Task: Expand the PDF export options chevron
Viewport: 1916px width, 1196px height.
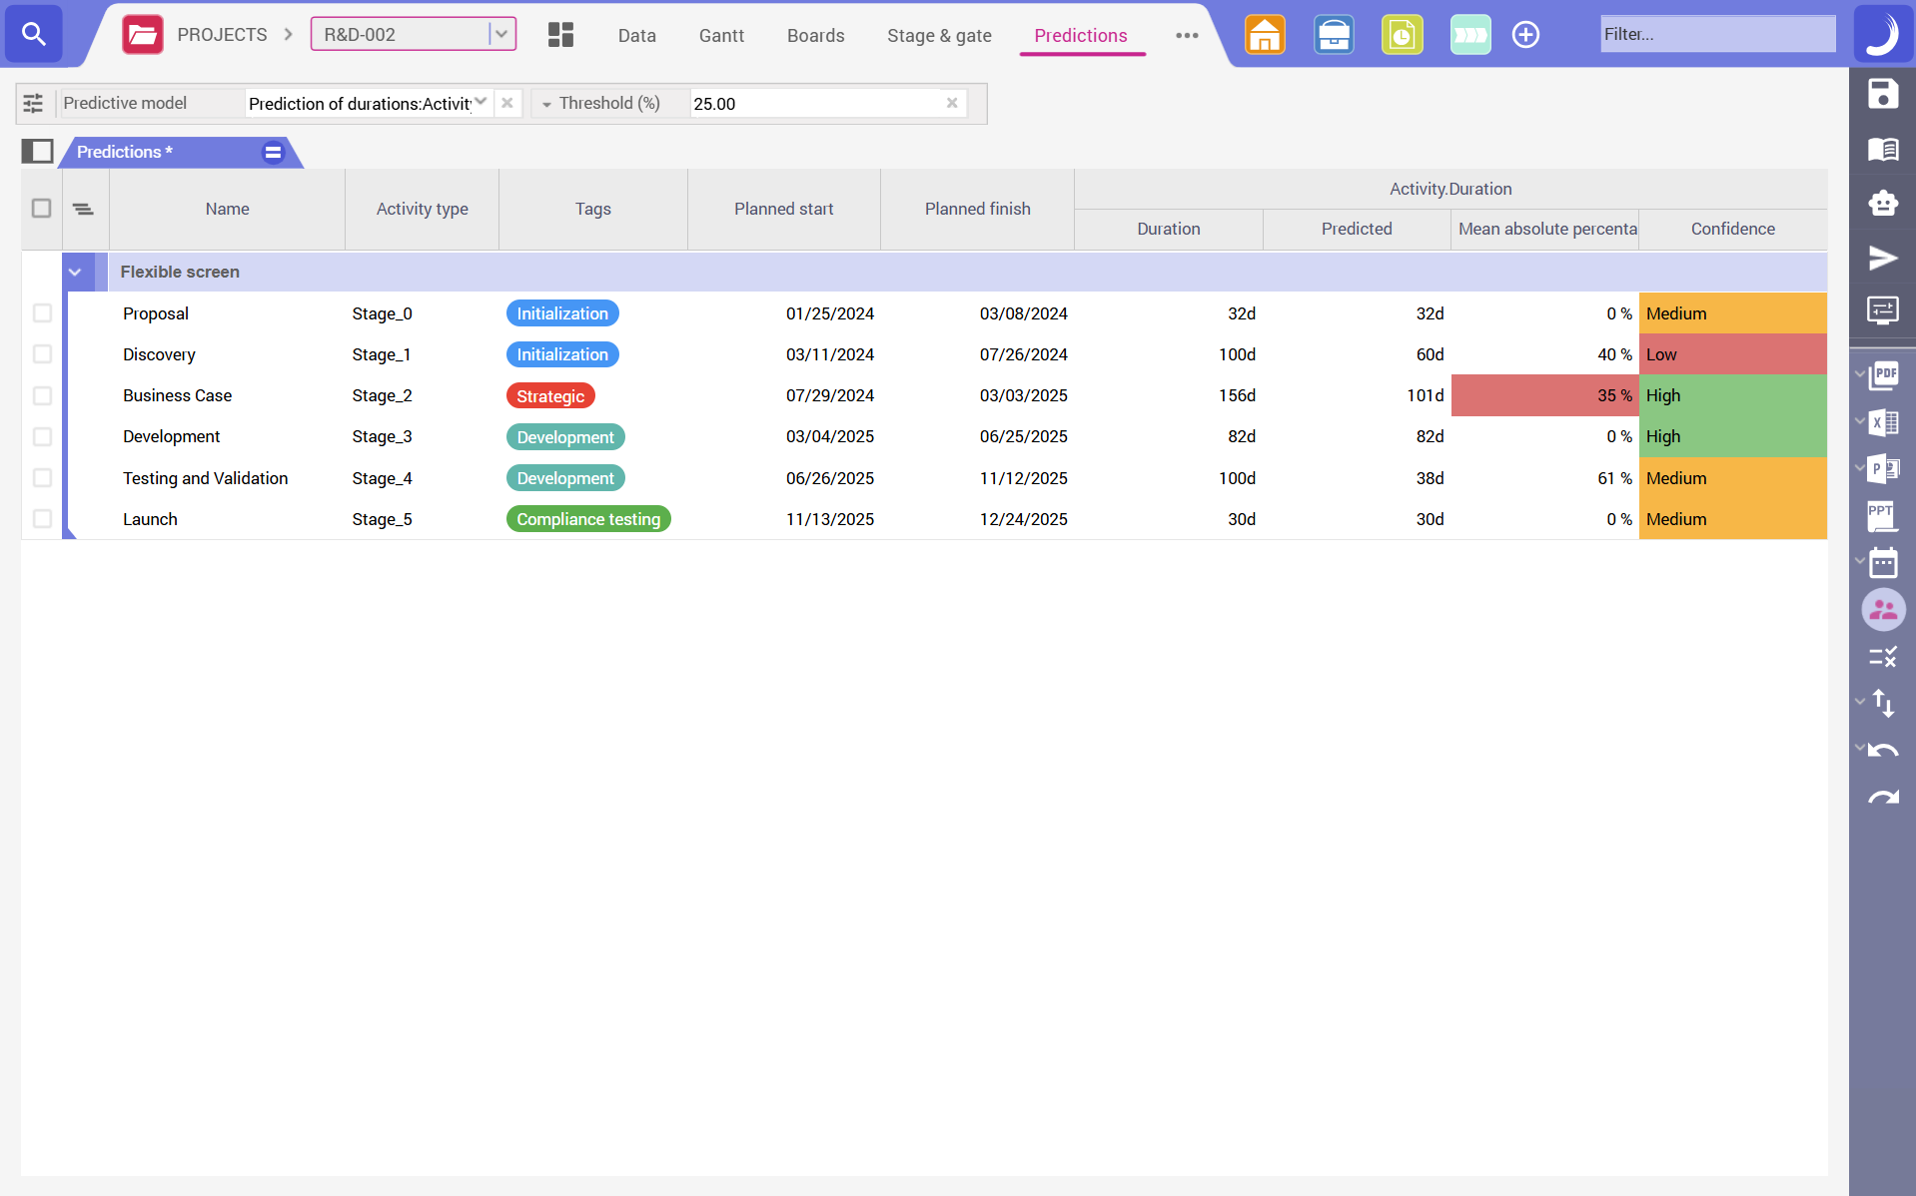Action: 1859,374
